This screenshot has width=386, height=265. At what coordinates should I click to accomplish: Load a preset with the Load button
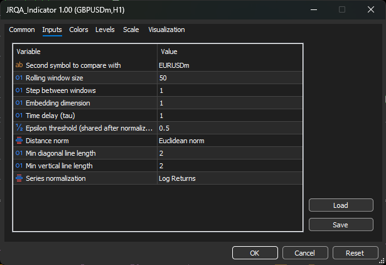pyautogui.click(x=341, y=205)
